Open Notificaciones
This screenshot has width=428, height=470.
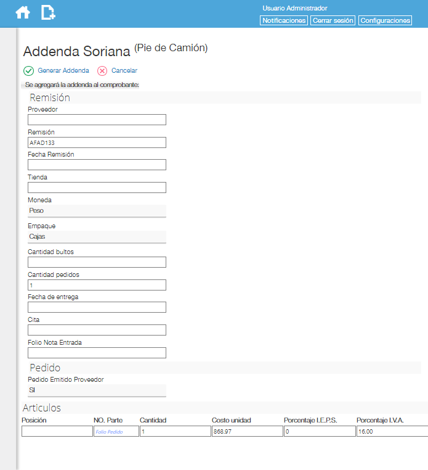click(284, 20)
